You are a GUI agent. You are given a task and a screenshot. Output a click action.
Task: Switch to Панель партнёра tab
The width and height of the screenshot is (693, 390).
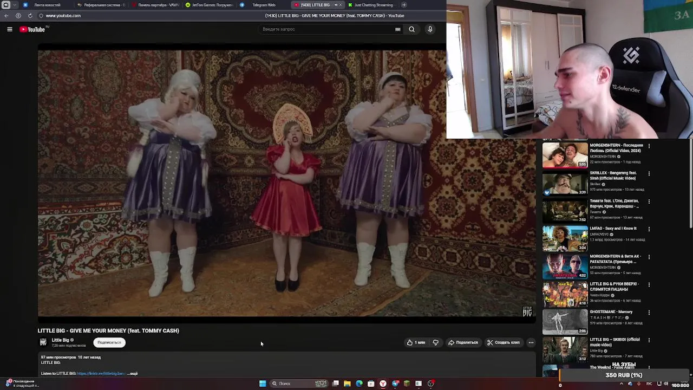point(155,5)
